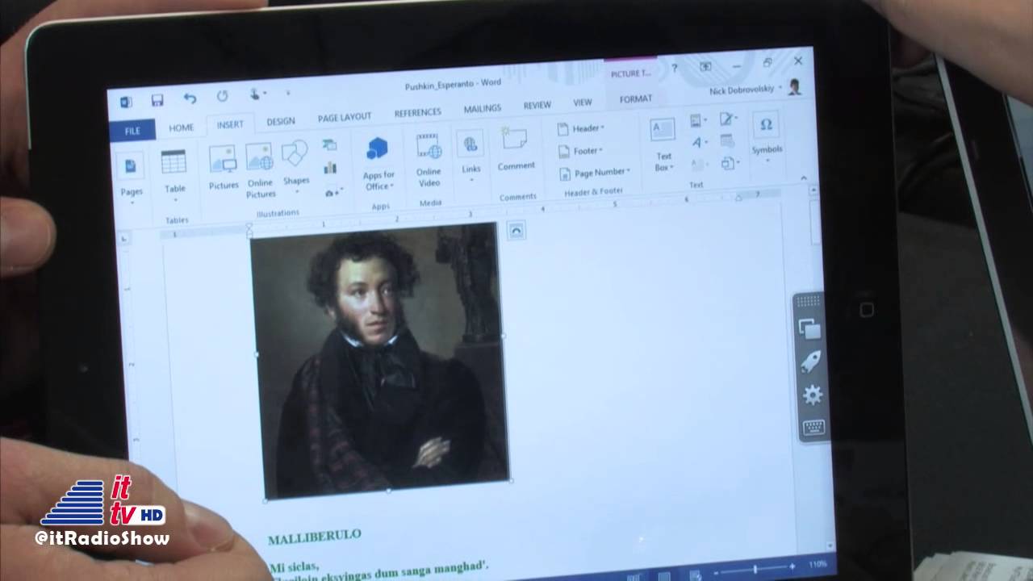Open the PAGE LAYOUT tab
This screenshot has height=581, width=1033.
pyautogui.click(x=345, y=117)
